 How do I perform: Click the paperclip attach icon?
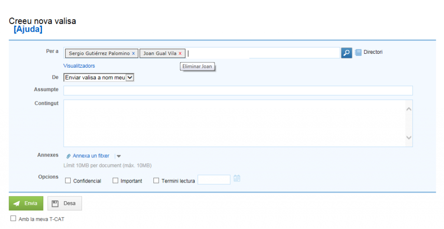(69, 156)
